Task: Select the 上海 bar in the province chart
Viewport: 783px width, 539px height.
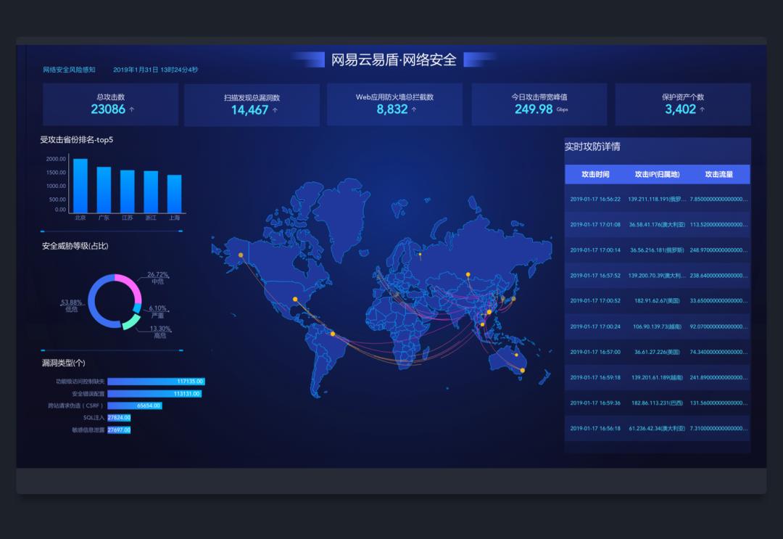Action: coord(174,194)
